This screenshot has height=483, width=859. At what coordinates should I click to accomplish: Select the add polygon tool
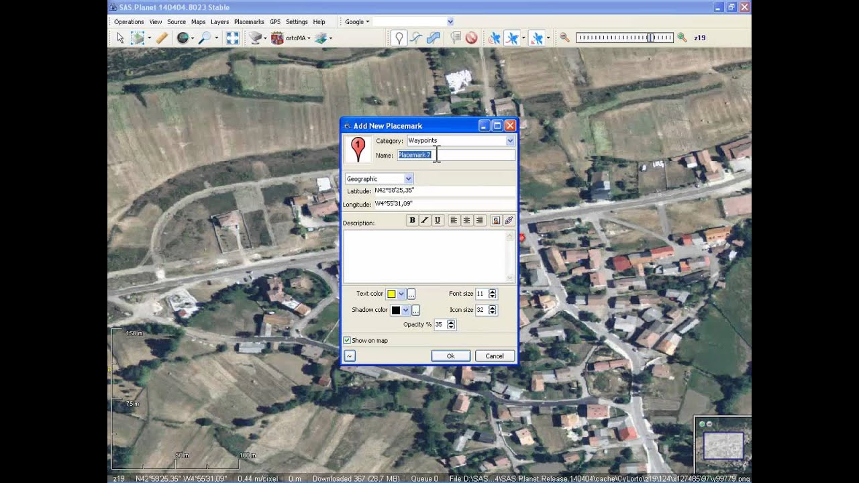coord(434,38)
